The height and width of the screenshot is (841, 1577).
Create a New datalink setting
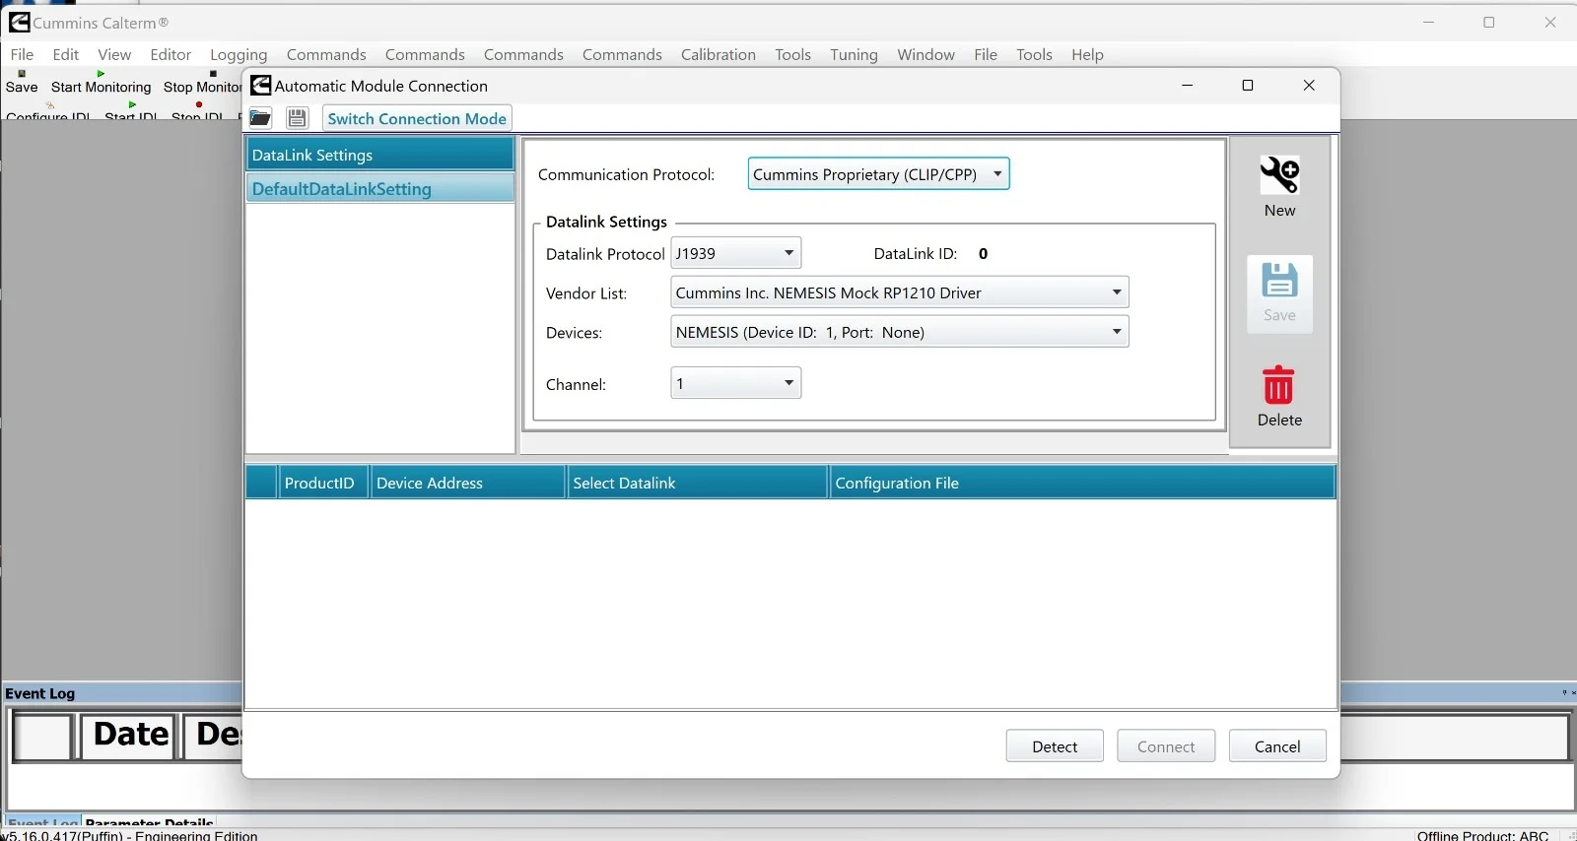tap(1279, 187)
